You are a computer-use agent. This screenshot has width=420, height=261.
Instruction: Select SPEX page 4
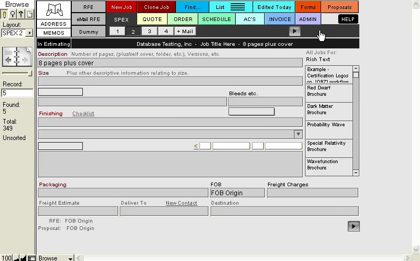tap(166, 31)
